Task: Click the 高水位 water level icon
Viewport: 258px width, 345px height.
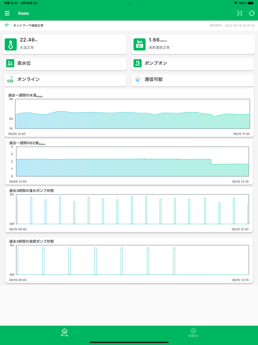Action: click(10, 63)
